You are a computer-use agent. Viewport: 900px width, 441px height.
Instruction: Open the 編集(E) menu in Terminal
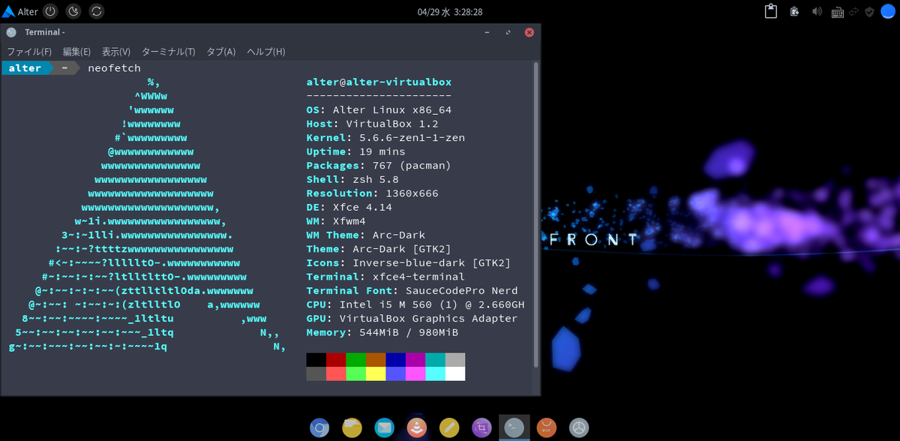point(76,52)
